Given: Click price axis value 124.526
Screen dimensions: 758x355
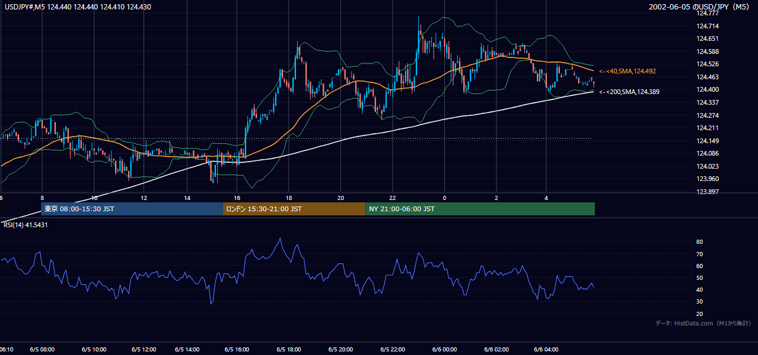Looking at the screenshot, I should 708,64.
